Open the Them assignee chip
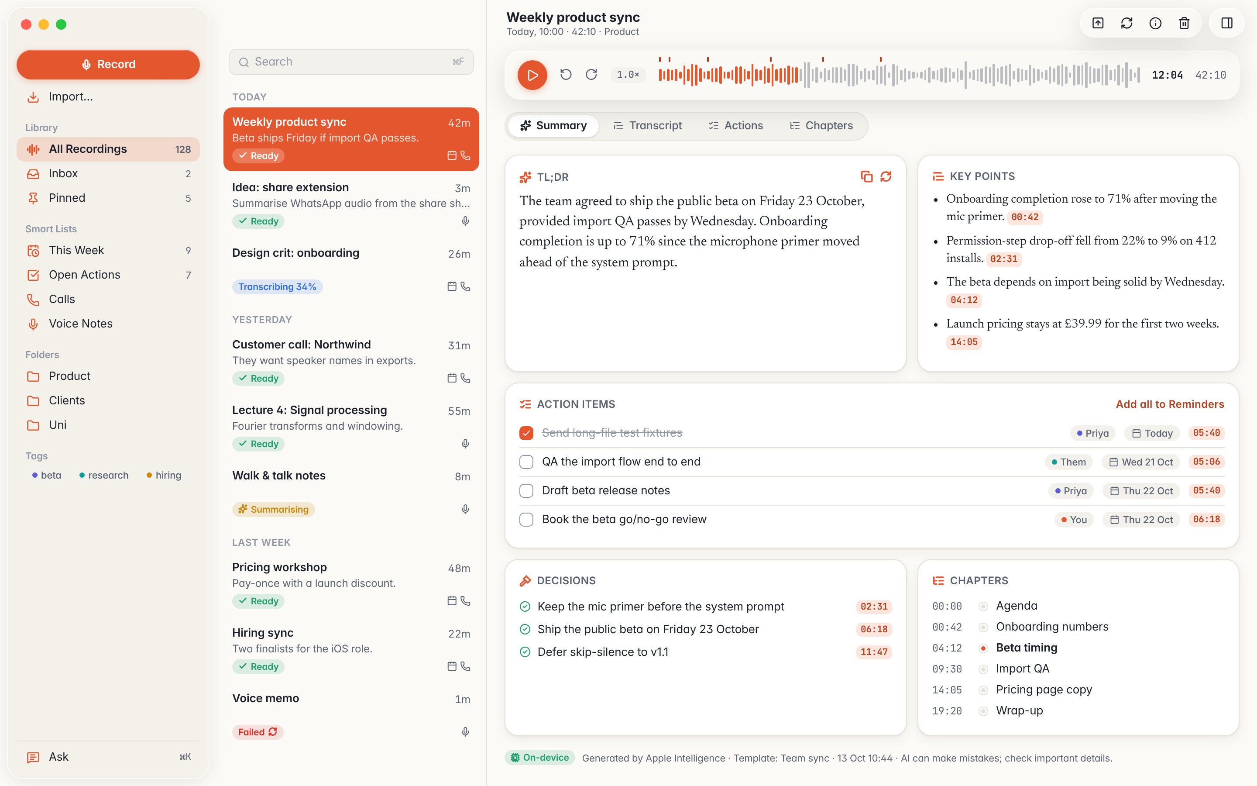This screenshot has height=786, width=1257. [1068, 462]
